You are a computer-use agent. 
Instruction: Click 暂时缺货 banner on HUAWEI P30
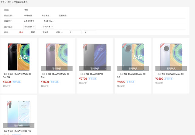[95, 68]
